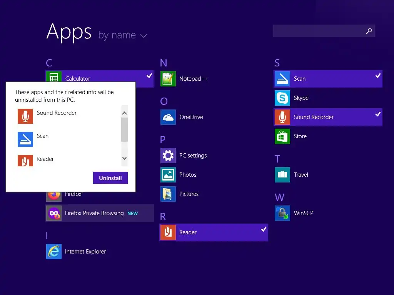Click Scan icon in the uninstall dialog
The image size is (394, 295).
[25, 139]
